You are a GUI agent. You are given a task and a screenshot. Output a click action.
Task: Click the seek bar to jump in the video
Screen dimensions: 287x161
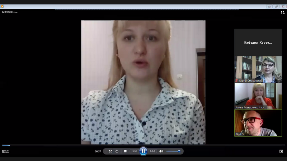pyautogui.click(x=143, y=145)
